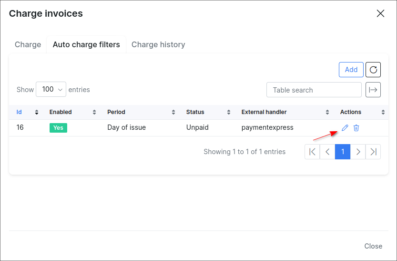Go to the previous page arrow
Viewport: 397px width, 261px height.
click(x=327, y=152)
